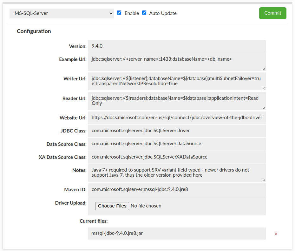Open the MS-SQL-Server driver dropdown
This screenshot has height=251, width=295.
pyautogui.click(x=62, y=13)
